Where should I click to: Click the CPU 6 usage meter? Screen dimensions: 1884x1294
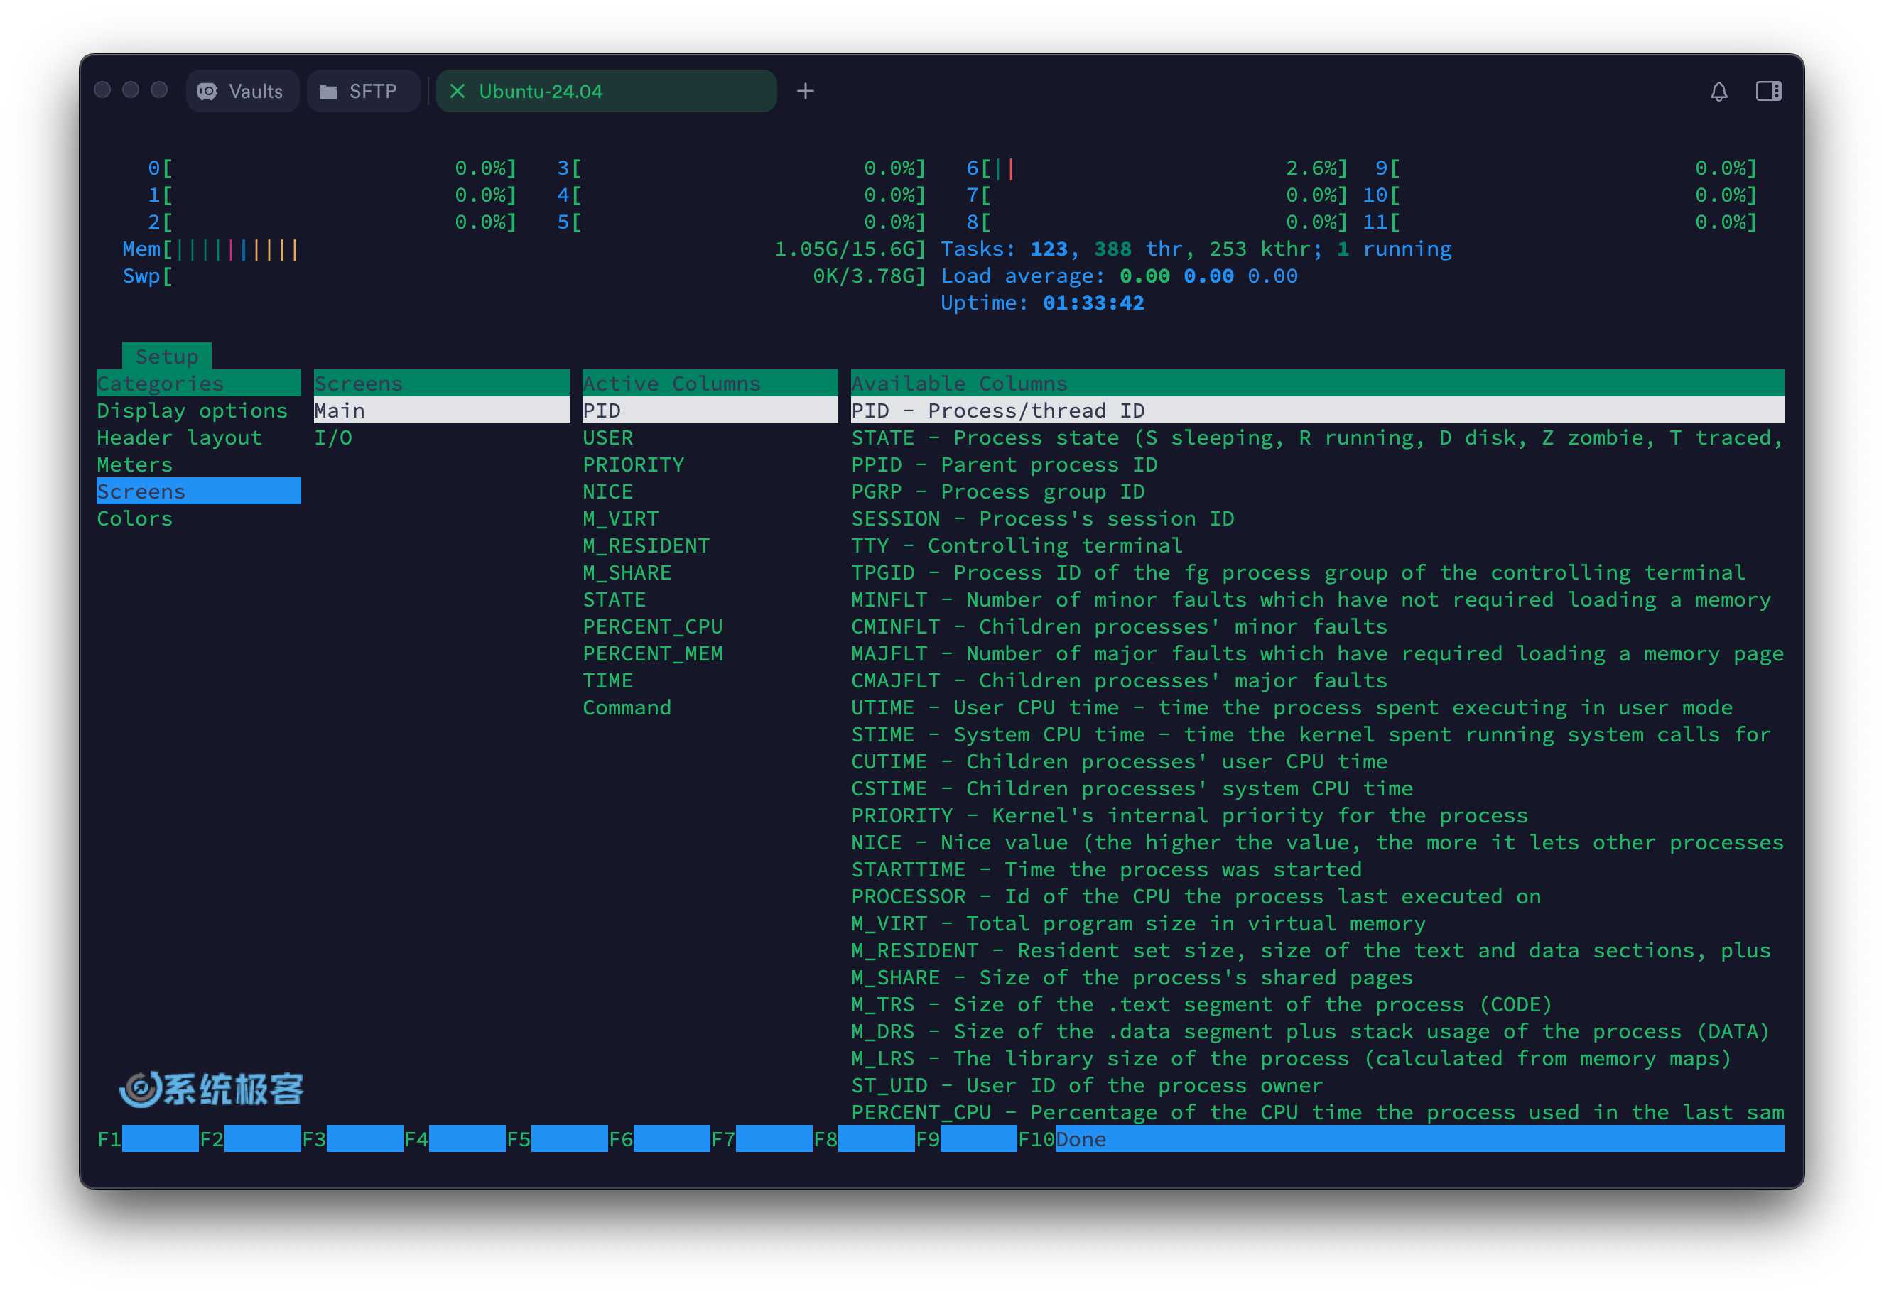click(1157, 168)
